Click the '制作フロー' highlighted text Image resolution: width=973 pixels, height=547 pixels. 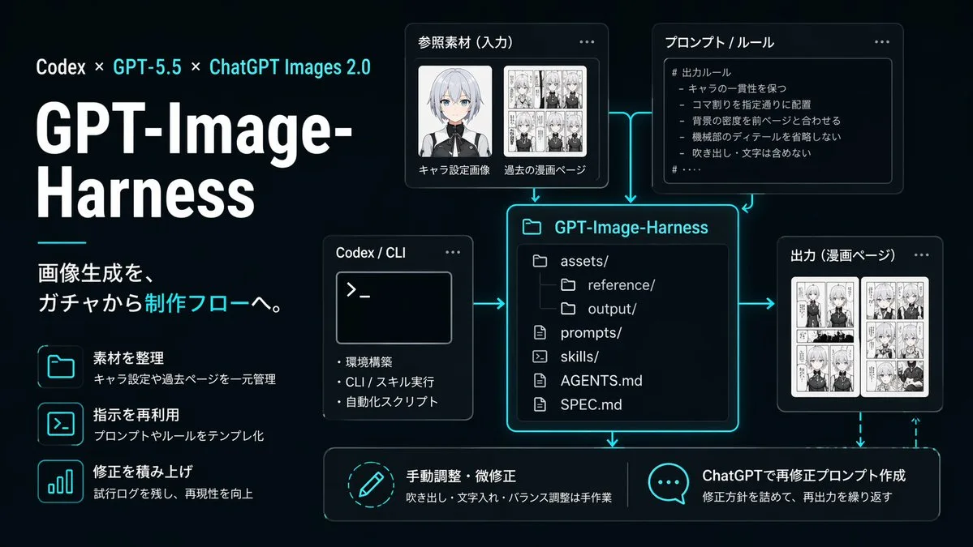(x=196, y=303)
